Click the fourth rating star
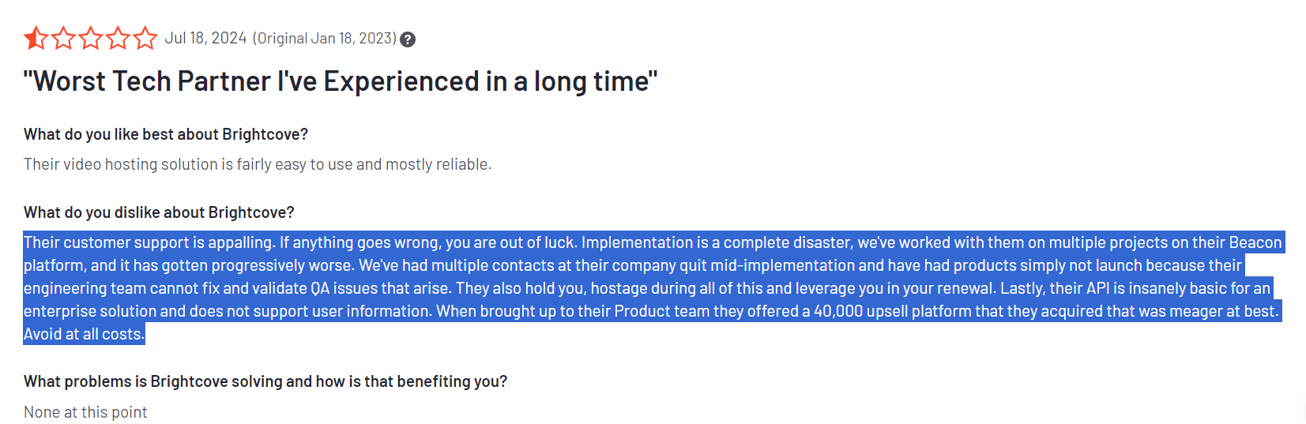 (x=118, y=38)
